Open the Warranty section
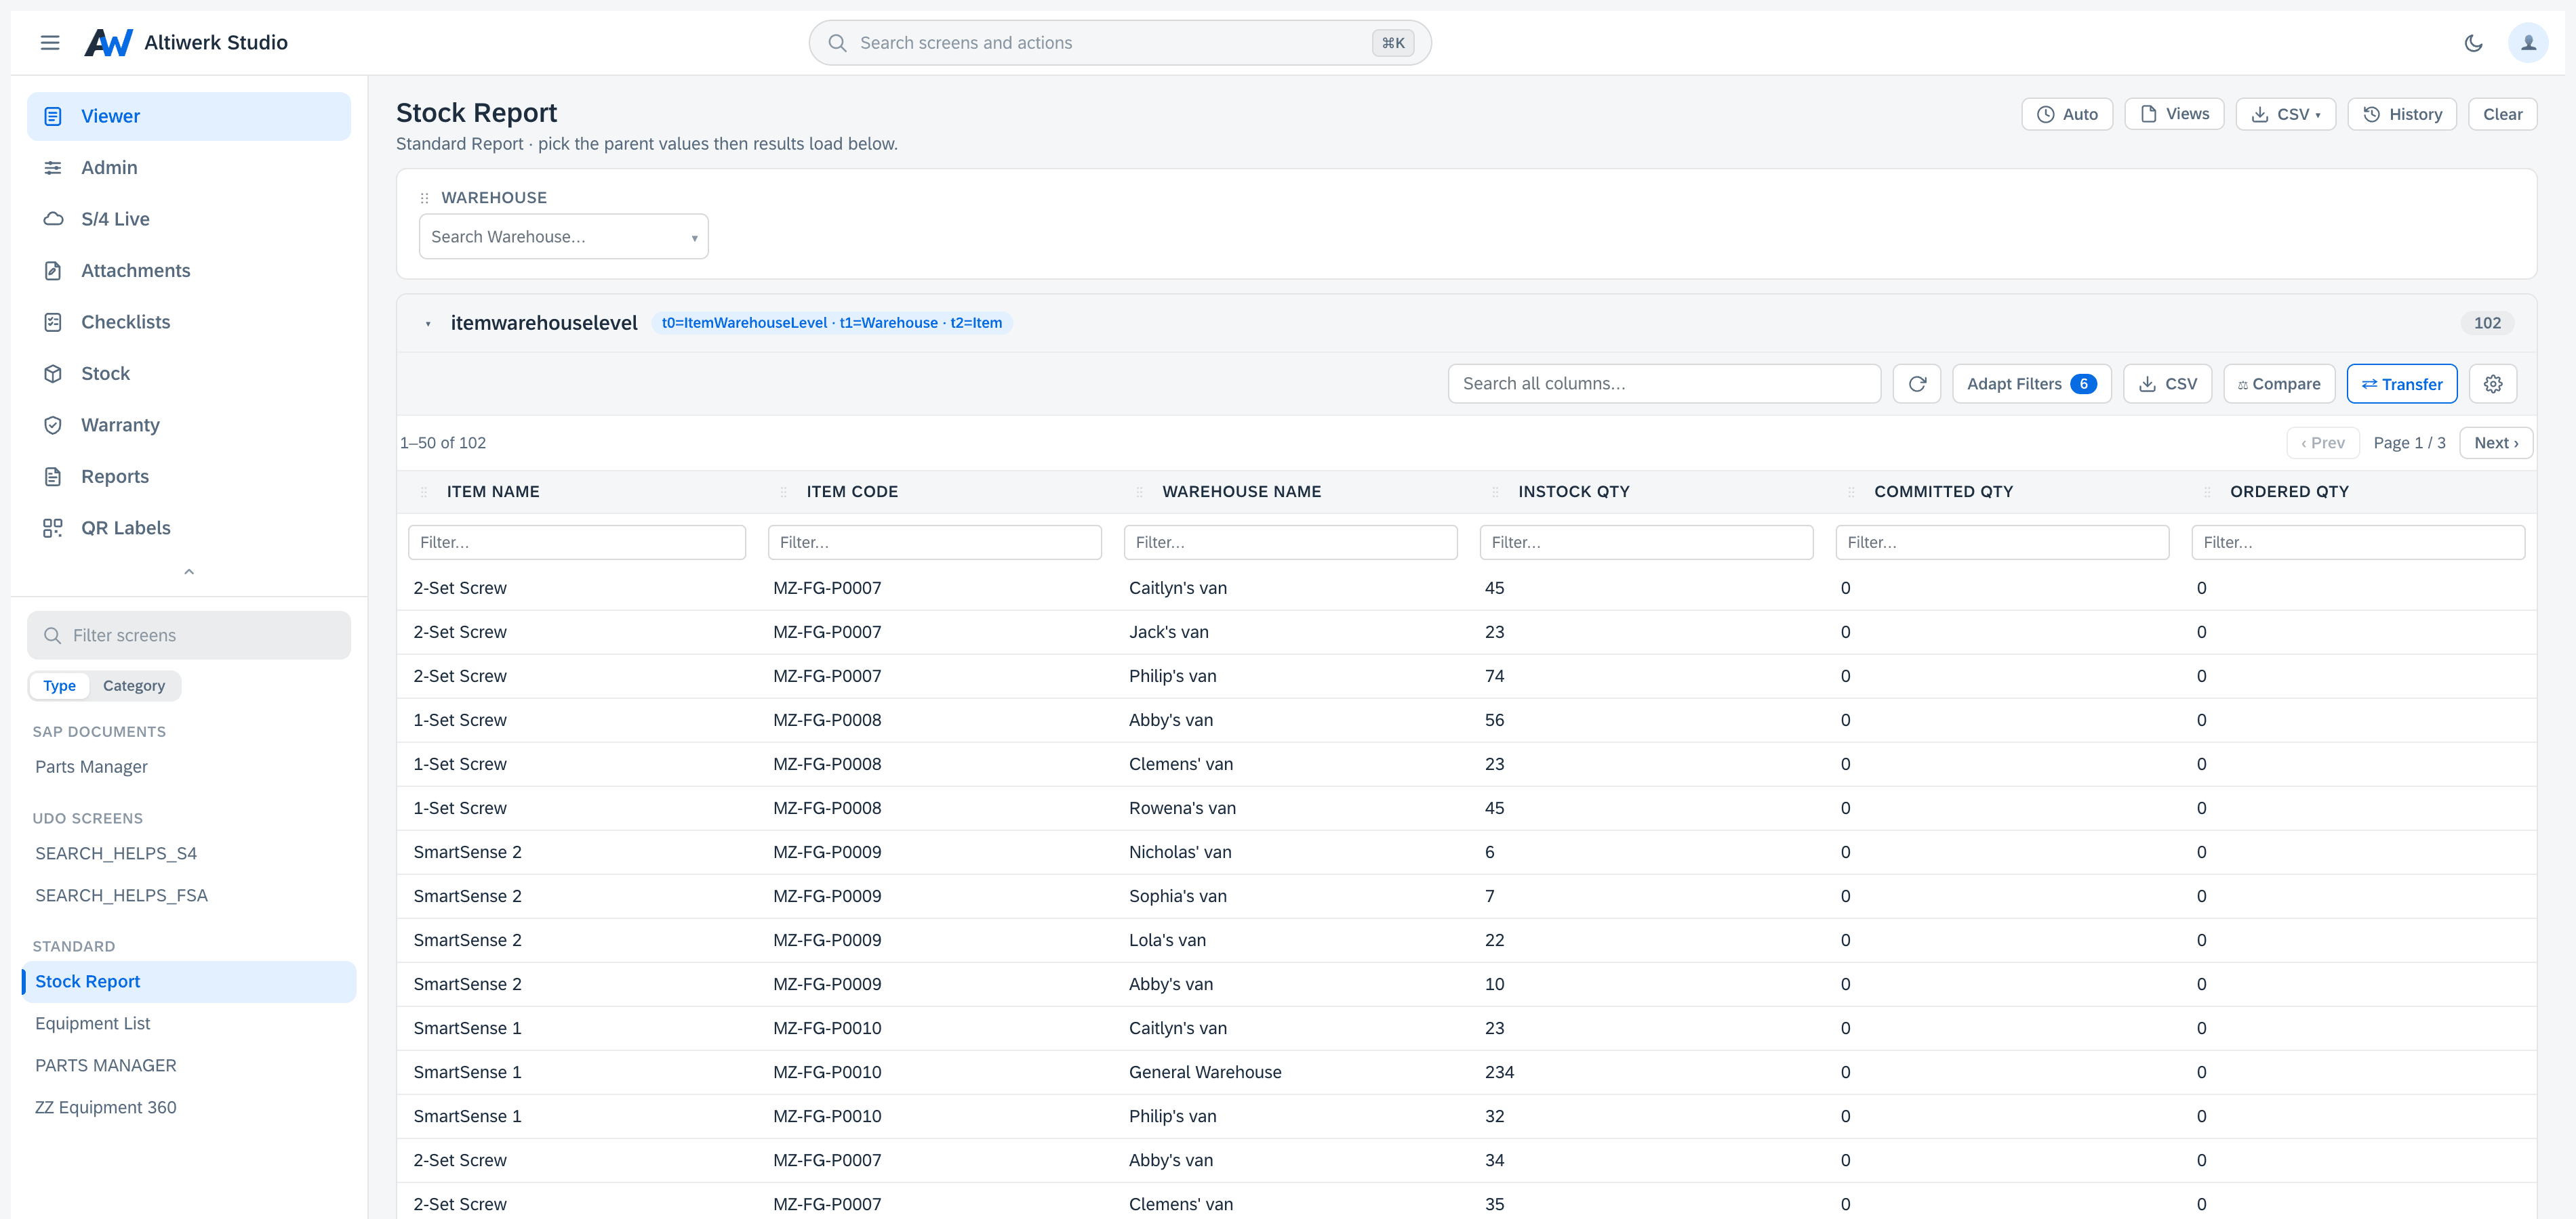Viewport: 2576px width, 1219px height. tap(189, 425)
